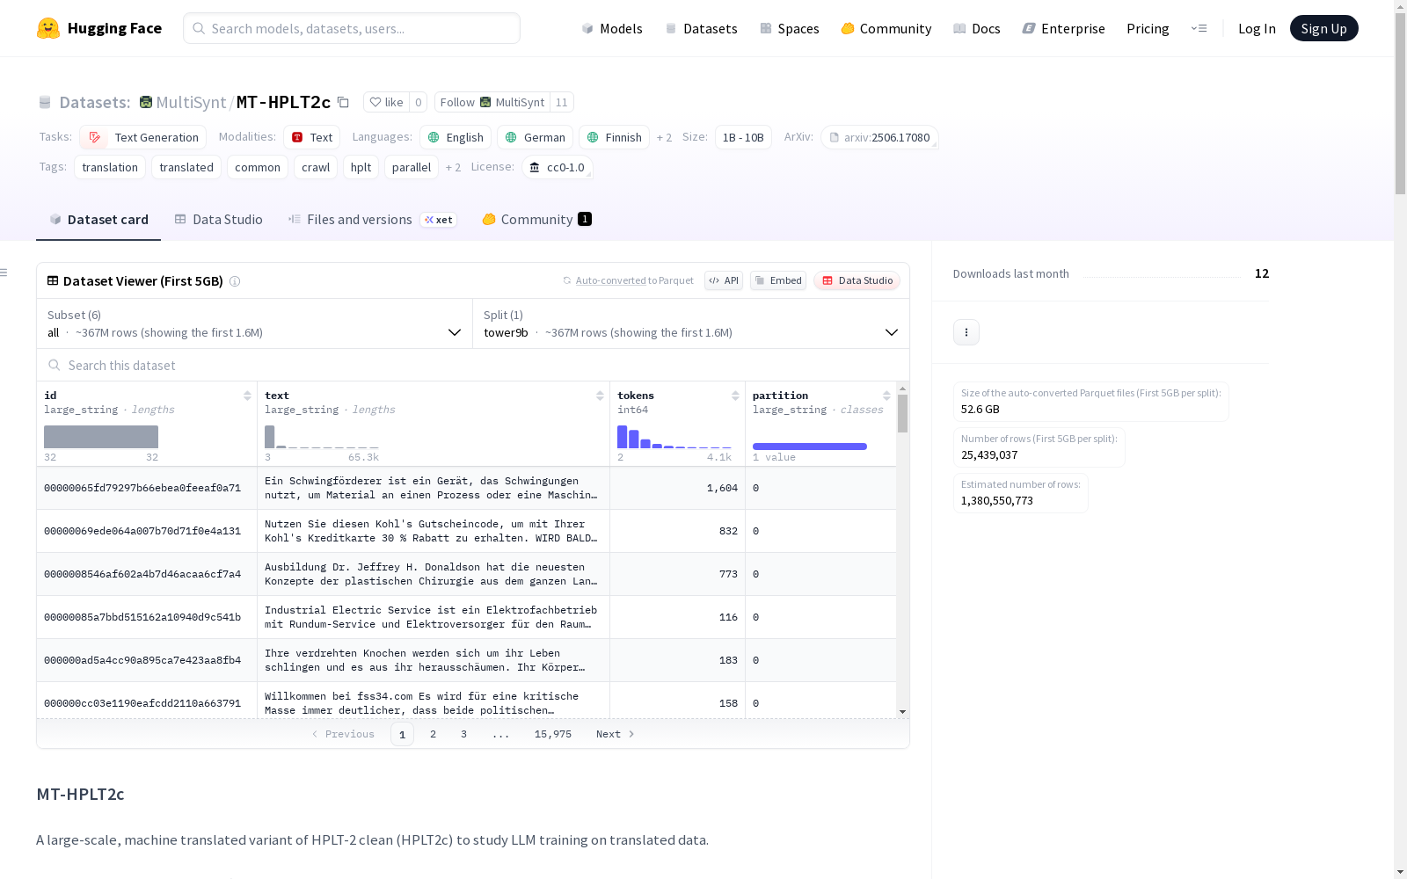This screenshot has width=1407, height=879.
Task: Click the Log In link
Action: coord(1257,28)
